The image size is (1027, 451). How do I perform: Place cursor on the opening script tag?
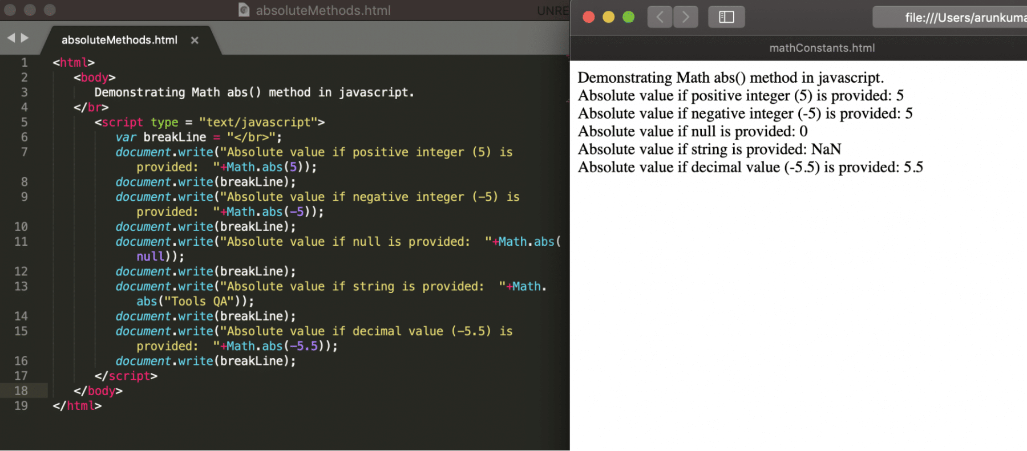coord(122,123)
